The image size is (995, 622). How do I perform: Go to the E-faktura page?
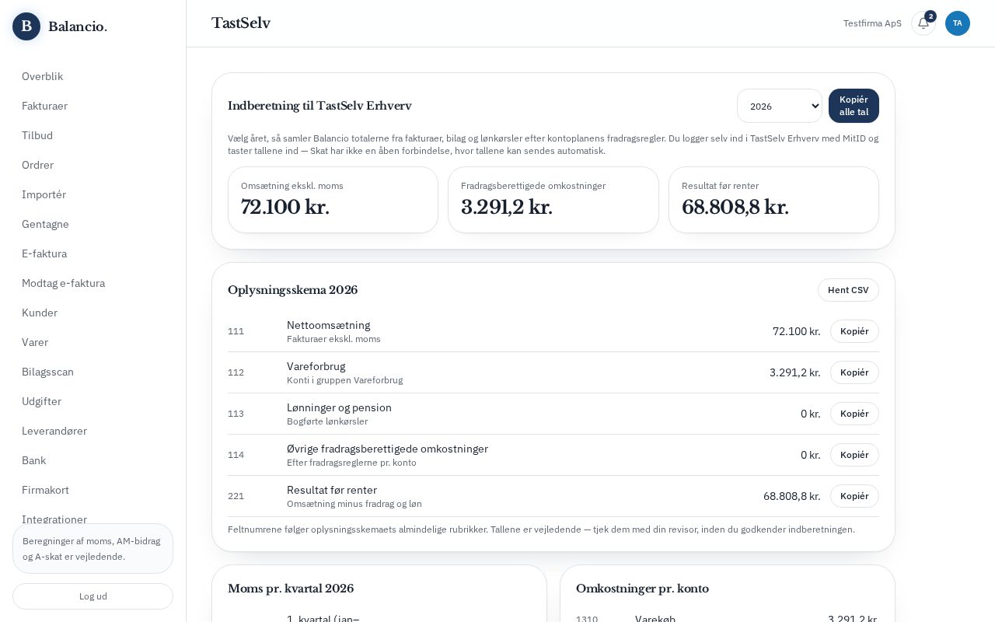coord(93,253)
